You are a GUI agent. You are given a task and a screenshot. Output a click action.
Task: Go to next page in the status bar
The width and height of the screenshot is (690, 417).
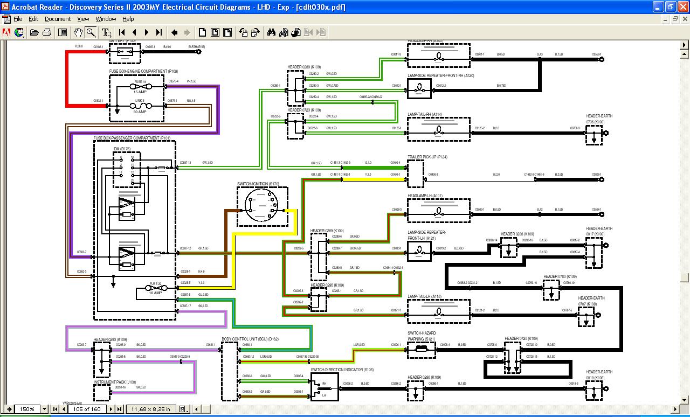tap(112, 409)
